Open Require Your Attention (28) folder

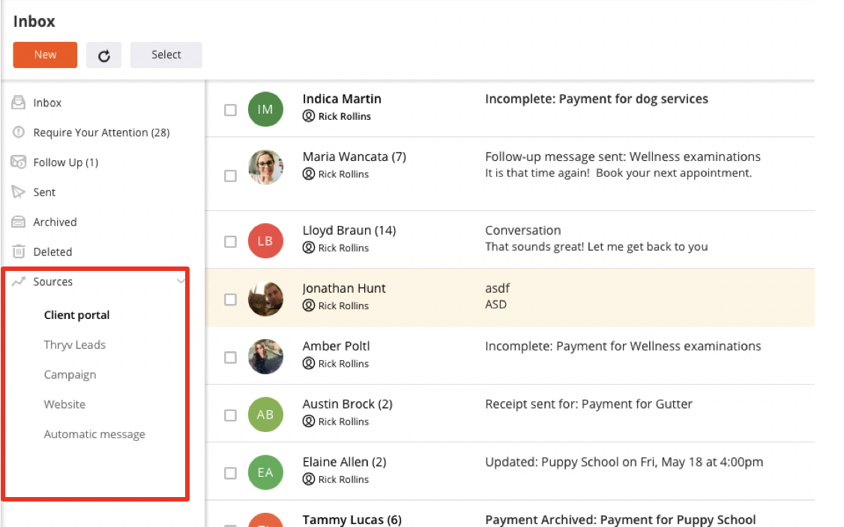point(101,132)
